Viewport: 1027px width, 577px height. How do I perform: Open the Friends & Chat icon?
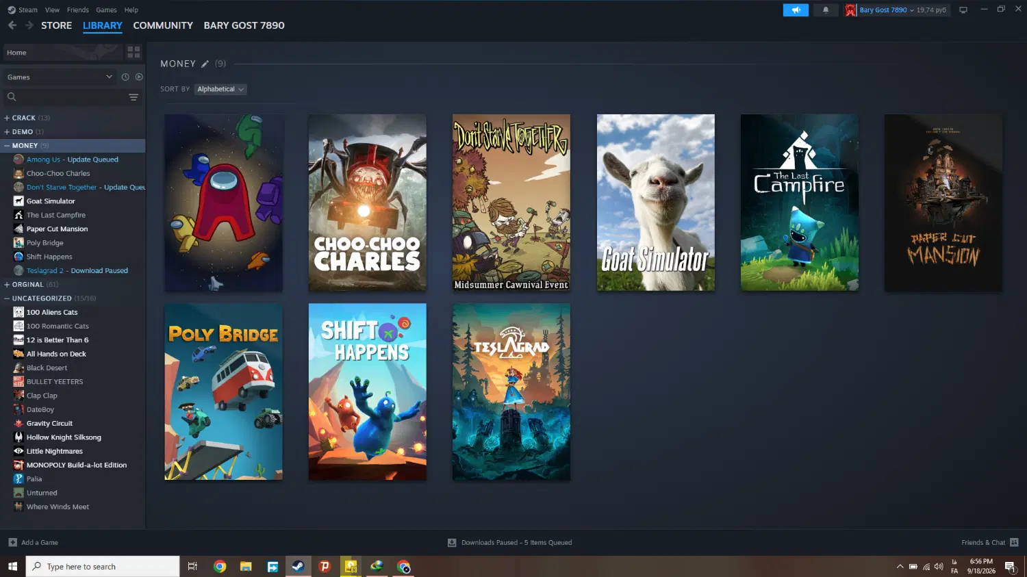pos(1014,543)
